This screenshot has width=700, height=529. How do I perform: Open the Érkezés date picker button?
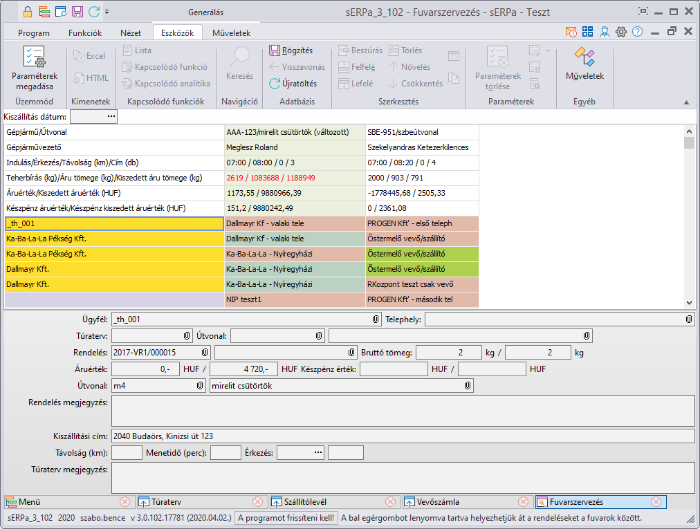coord(317,453)
